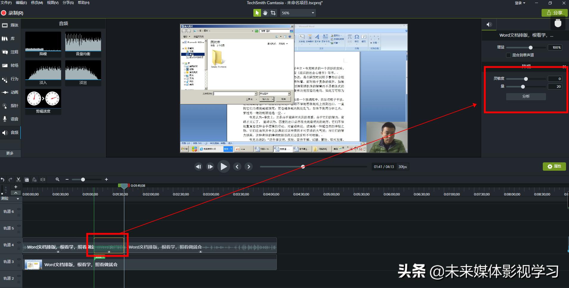Step back one frame in playback
Screen dimensions: 569x288
point(199,167)
